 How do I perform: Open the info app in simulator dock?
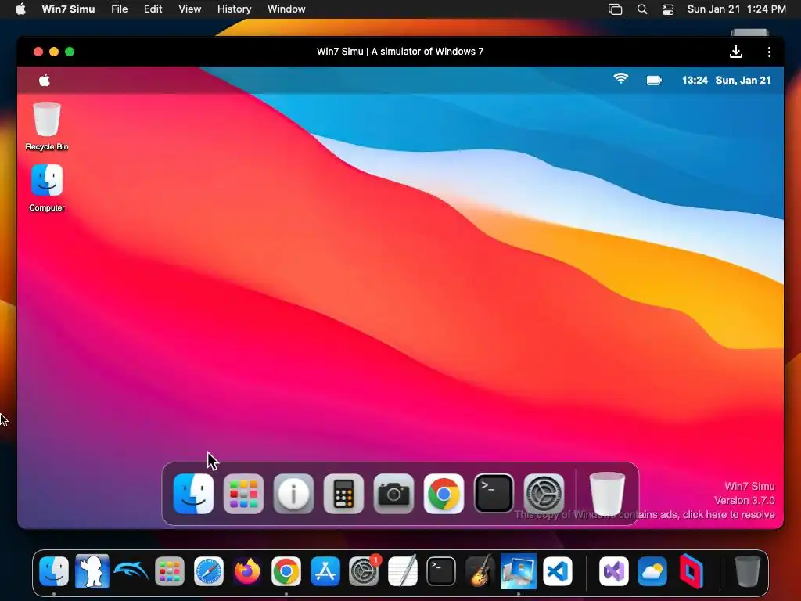coord(293,494)
